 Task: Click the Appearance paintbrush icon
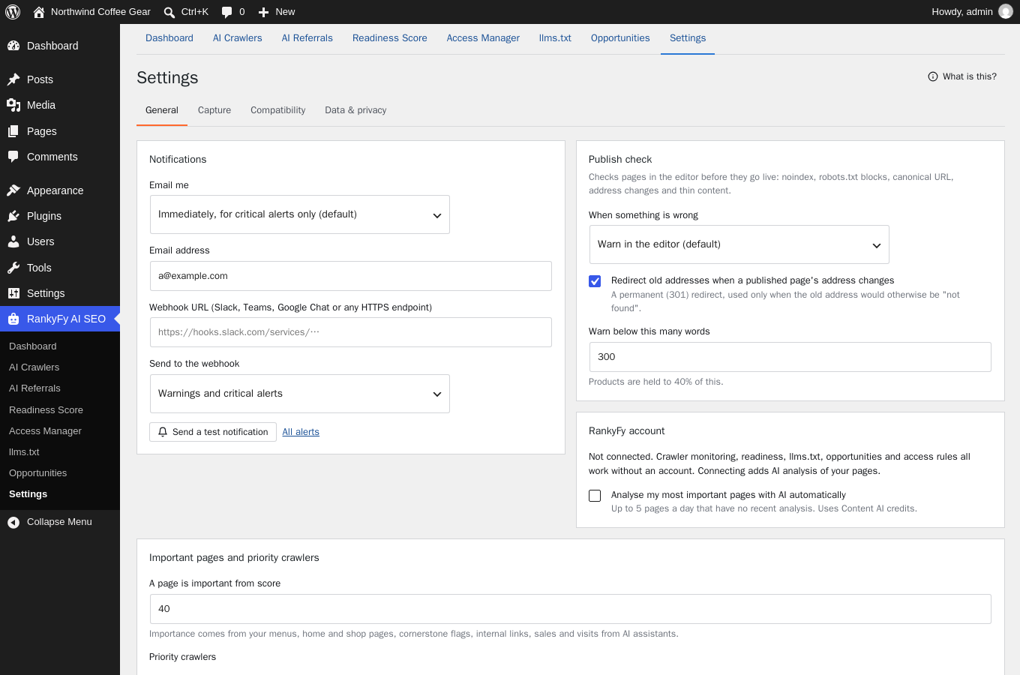(13, 190)
